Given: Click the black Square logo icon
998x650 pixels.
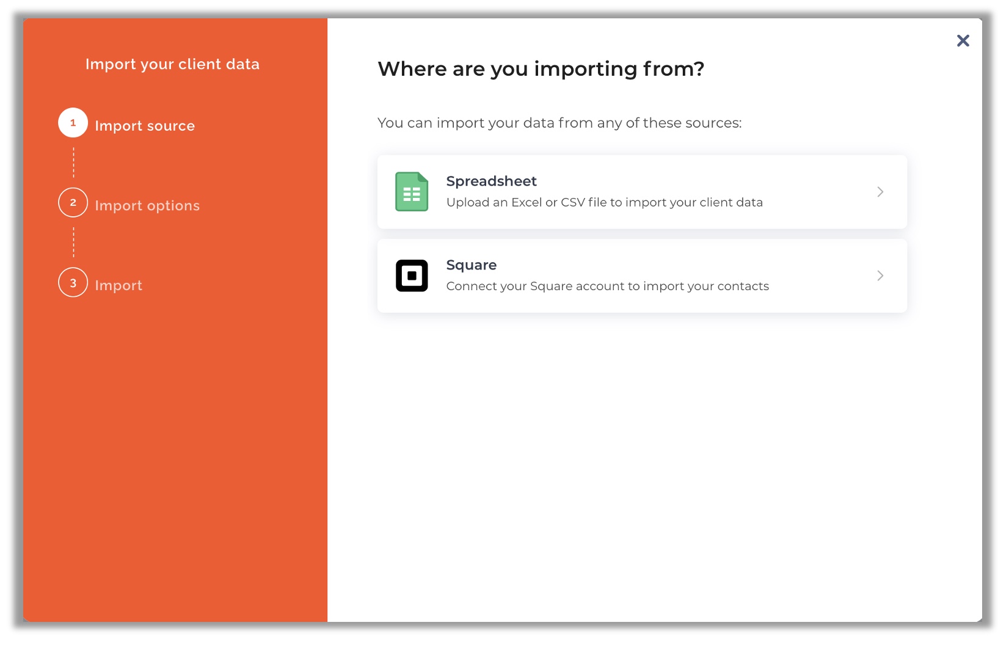Looking at the screenshot, I should click(x=412, y=276).
